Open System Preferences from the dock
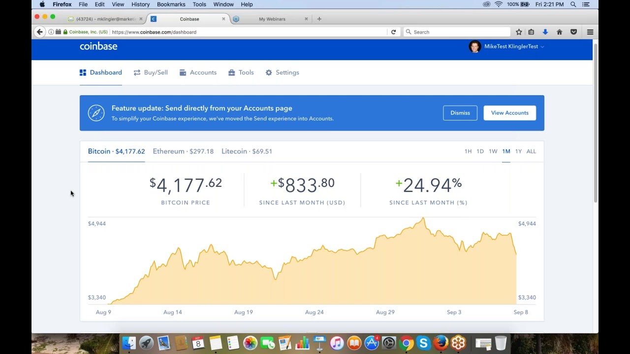630x354 pixels. (x=389, y=343)
